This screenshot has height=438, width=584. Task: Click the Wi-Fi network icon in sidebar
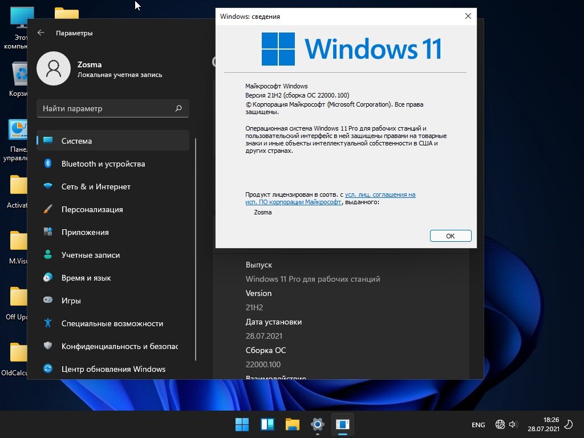click(48, 186)
